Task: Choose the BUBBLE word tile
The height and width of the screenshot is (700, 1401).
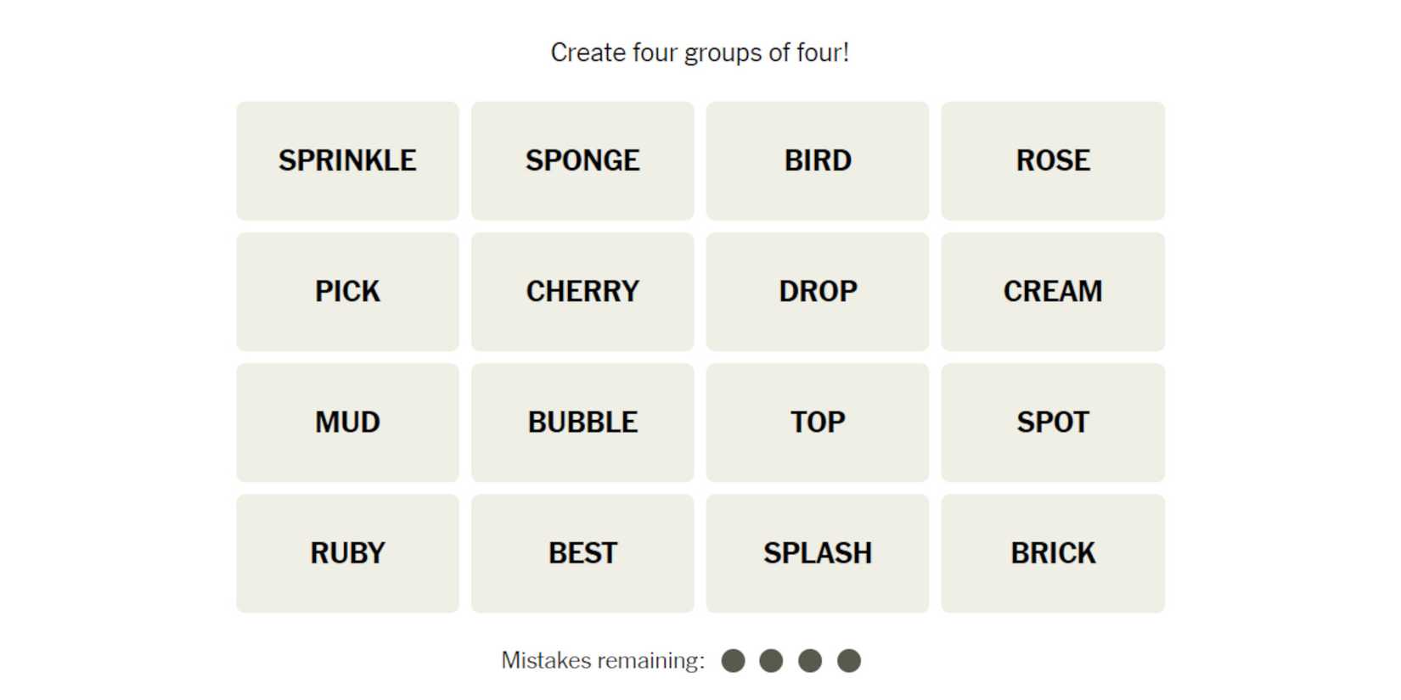Action: pyautogui.click(x=582, y=423)
